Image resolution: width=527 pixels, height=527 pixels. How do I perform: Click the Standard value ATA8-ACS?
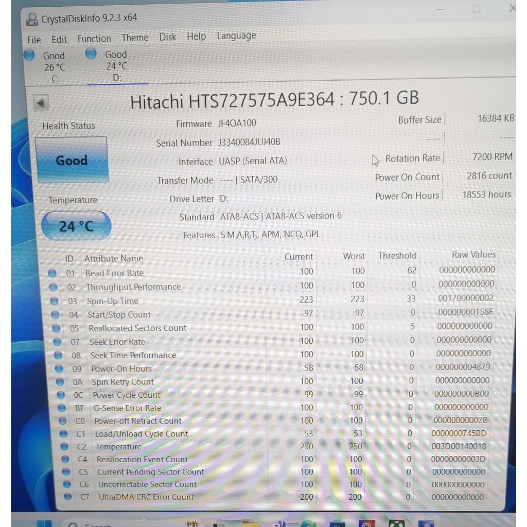239,217
